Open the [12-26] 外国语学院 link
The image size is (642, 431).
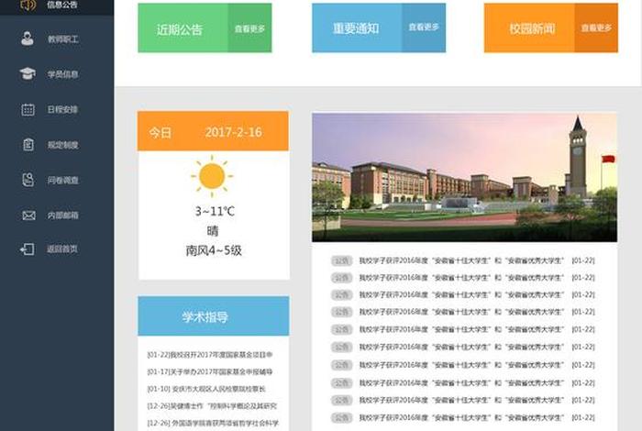click(x=213, y=423)
